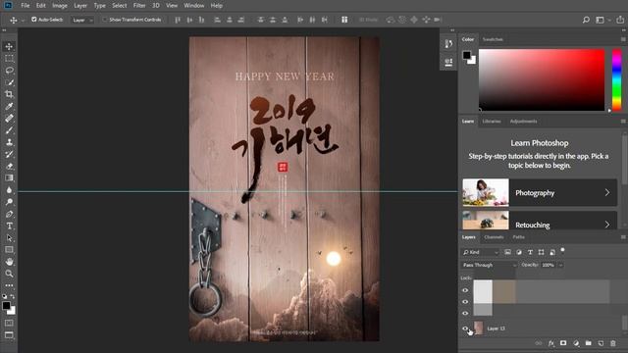Open the Opacity slider arrow

tap(560, 265)
